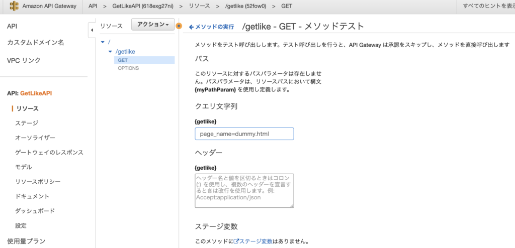Open API in the left sidebar
Image resolution: width=515 pixels, height=248 pixels.
(12, 26)
